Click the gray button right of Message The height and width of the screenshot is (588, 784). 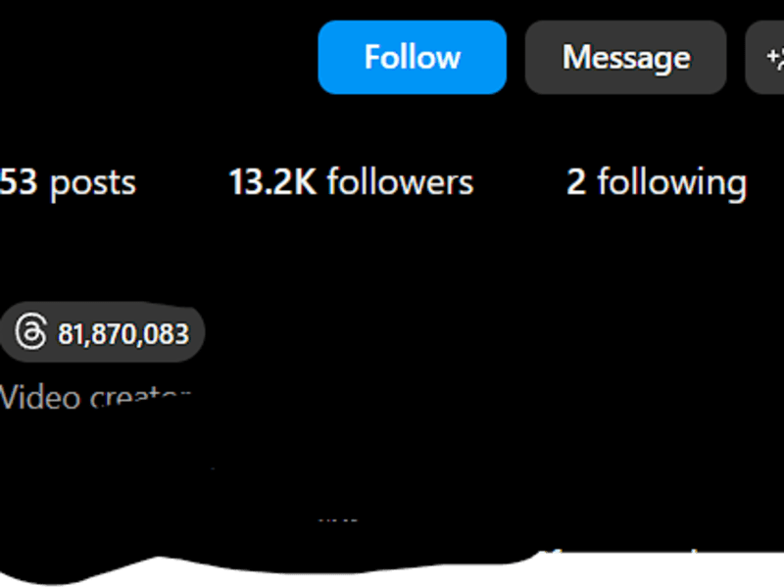point(765,57)
